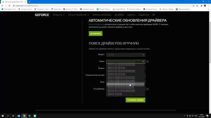
Task: Go back to the previous page
Action: (2, 6)
